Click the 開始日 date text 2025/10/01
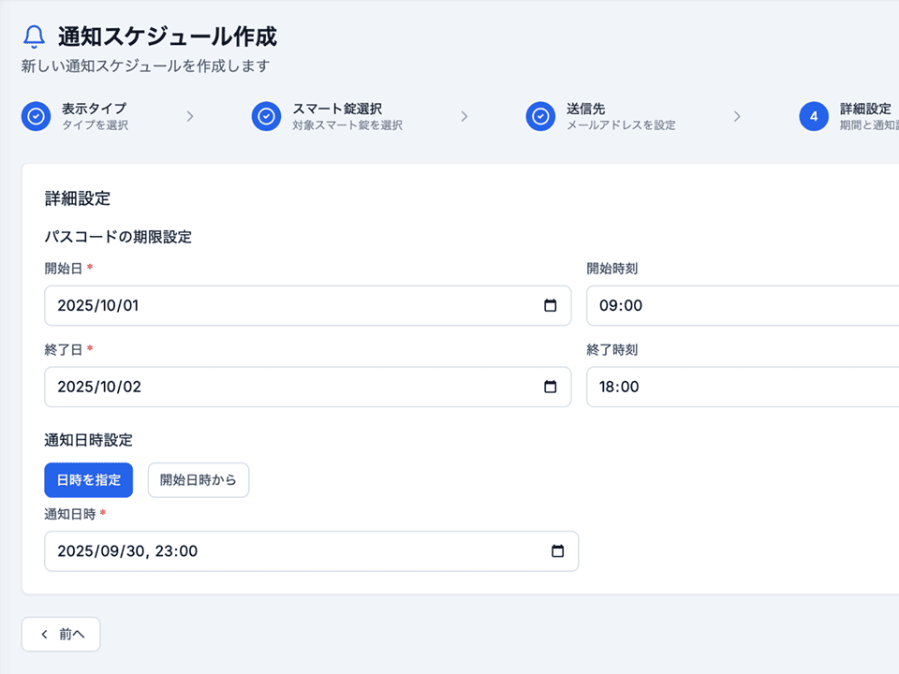Image resolution: width=899 pixels, height=674 pixels. pos(98,306)
